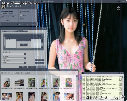Click the desktop icon at top right
The image size is (127, 101).
pos(118,8)
